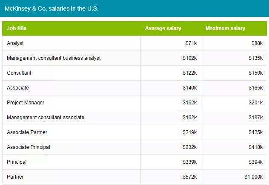Click the $1,000k maximum salary value
Screen dimensions: 269x185
click(254, 177)
